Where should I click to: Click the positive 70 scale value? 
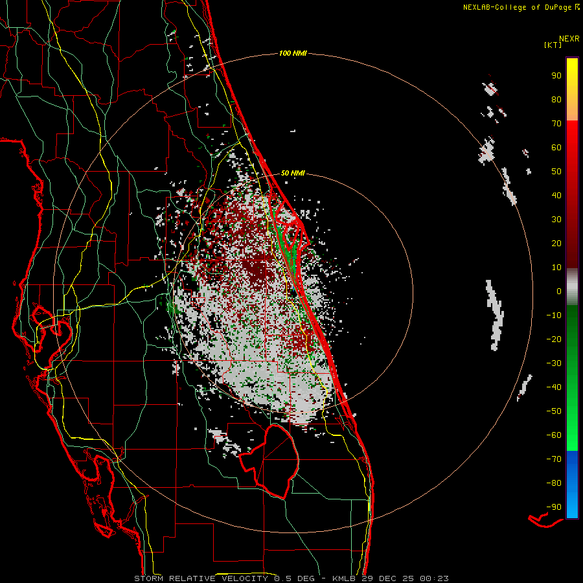coord(556,124)
